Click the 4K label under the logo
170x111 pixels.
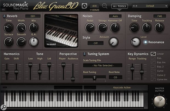[x=3, y=10]
